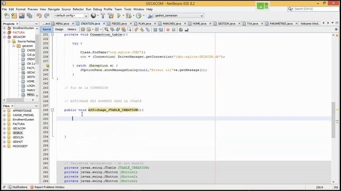Select APPRENTISSAGE folder in Files panel
Viewport: 341px width, 191px height.
coord(22,110)
